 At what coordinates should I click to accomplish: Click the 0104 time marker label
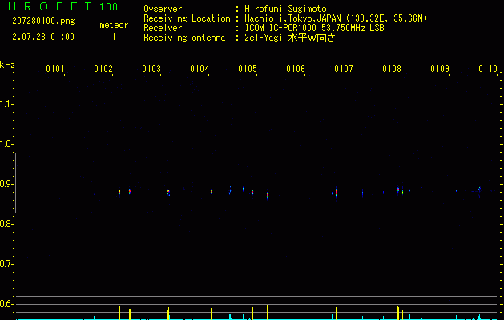[200, 69]
